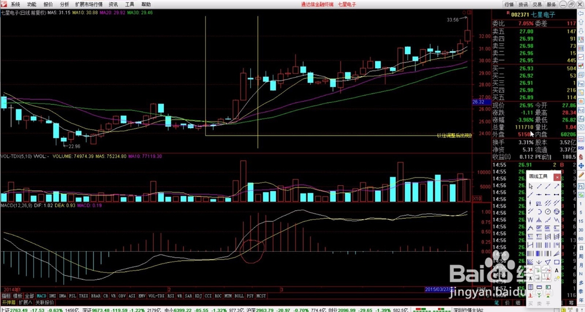Select the arrow line drawing tool
Screen dimensions: 585x312
pos(557,186)
